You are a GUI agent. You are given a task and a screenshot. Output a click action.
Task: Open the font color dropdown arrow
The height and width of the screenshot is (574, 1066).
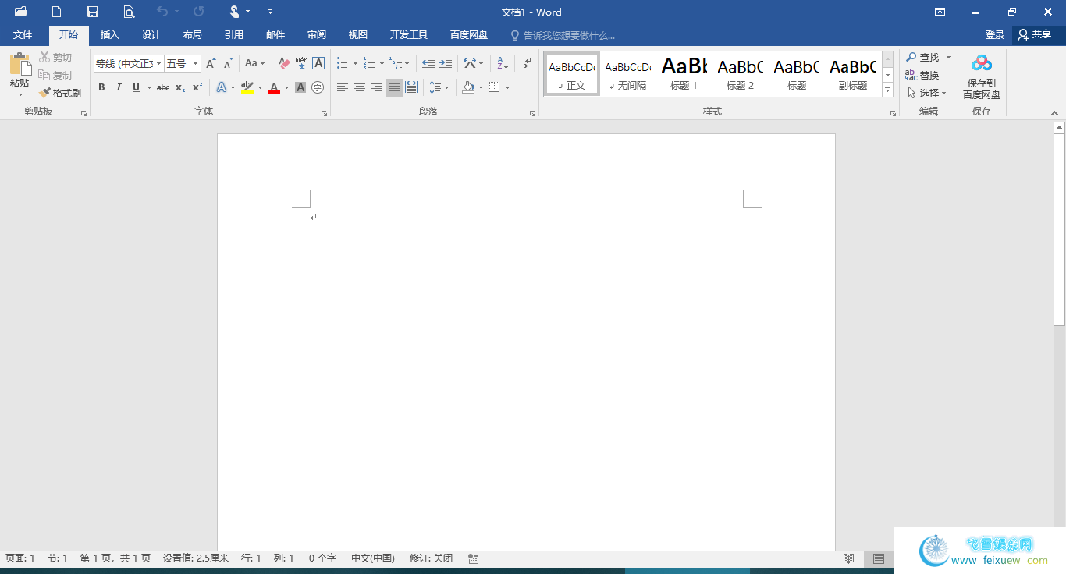coord(286,87)
